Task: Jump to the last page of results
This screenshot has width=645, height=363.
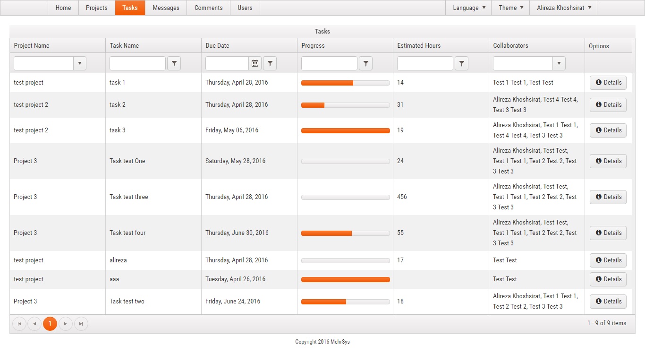Action: pyautogui.click(x=81, y=324)
